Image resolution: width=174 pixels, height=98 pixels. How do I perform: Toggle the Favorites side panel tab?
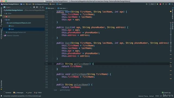point(1,85)
